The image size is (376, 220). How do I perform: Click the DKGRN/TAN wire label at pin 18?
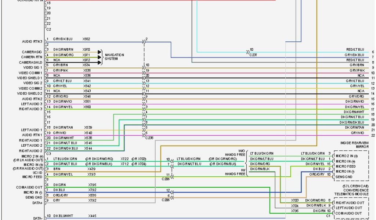(63, 128)
